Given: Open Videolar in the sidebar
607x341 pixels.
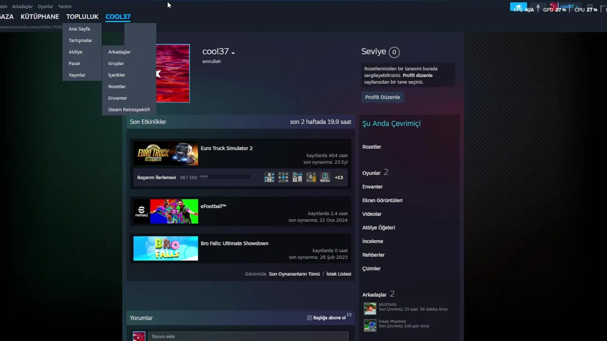Looking at the screenshot, I should coord(372,214).
